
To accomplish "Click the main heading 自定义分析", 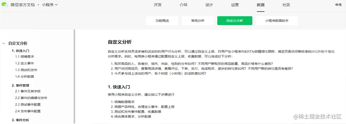I will pos(120,42).
